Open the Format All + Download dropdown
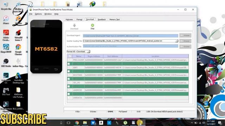Viewport: 225px width, 126px height. tap(78, 51)
